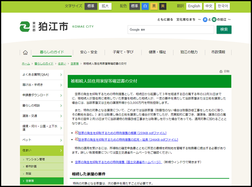
Task: Click the 空家等 breadcrumb link
Action: click(x=74, y=64)
